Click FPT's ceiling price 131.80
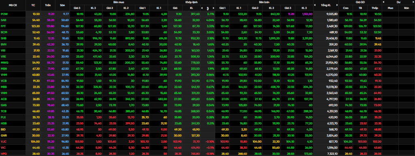 tap(51, 26)
